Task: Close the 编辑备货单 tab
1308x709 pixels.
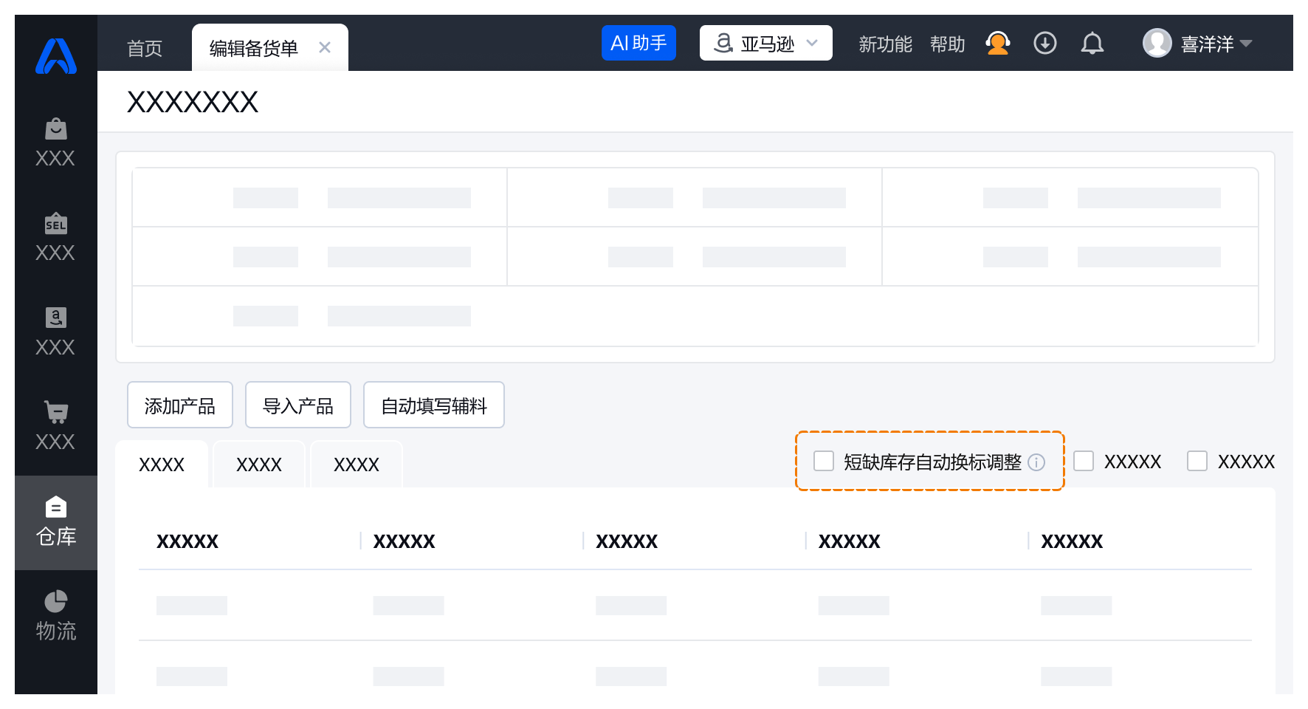Action: pos(325,47)
